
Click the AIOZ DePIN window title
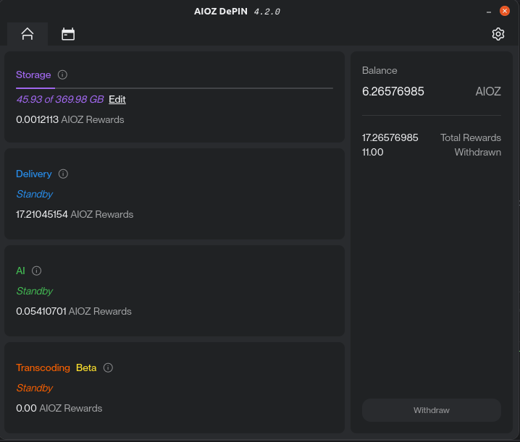click(221, 12)
